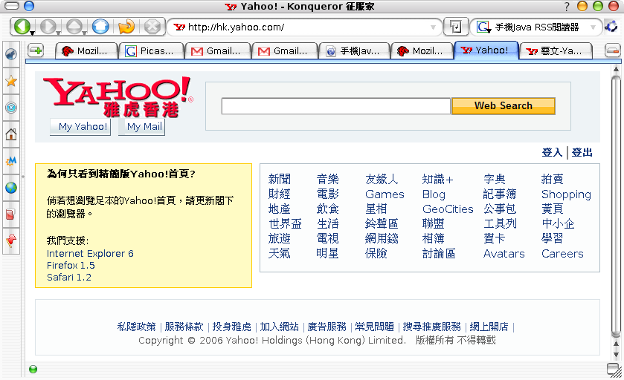The height and width of the screenshot is (380, 624).
Task: Switch to 手機Jav... tab
Action: pyautogui.click(x=355, y=50)
